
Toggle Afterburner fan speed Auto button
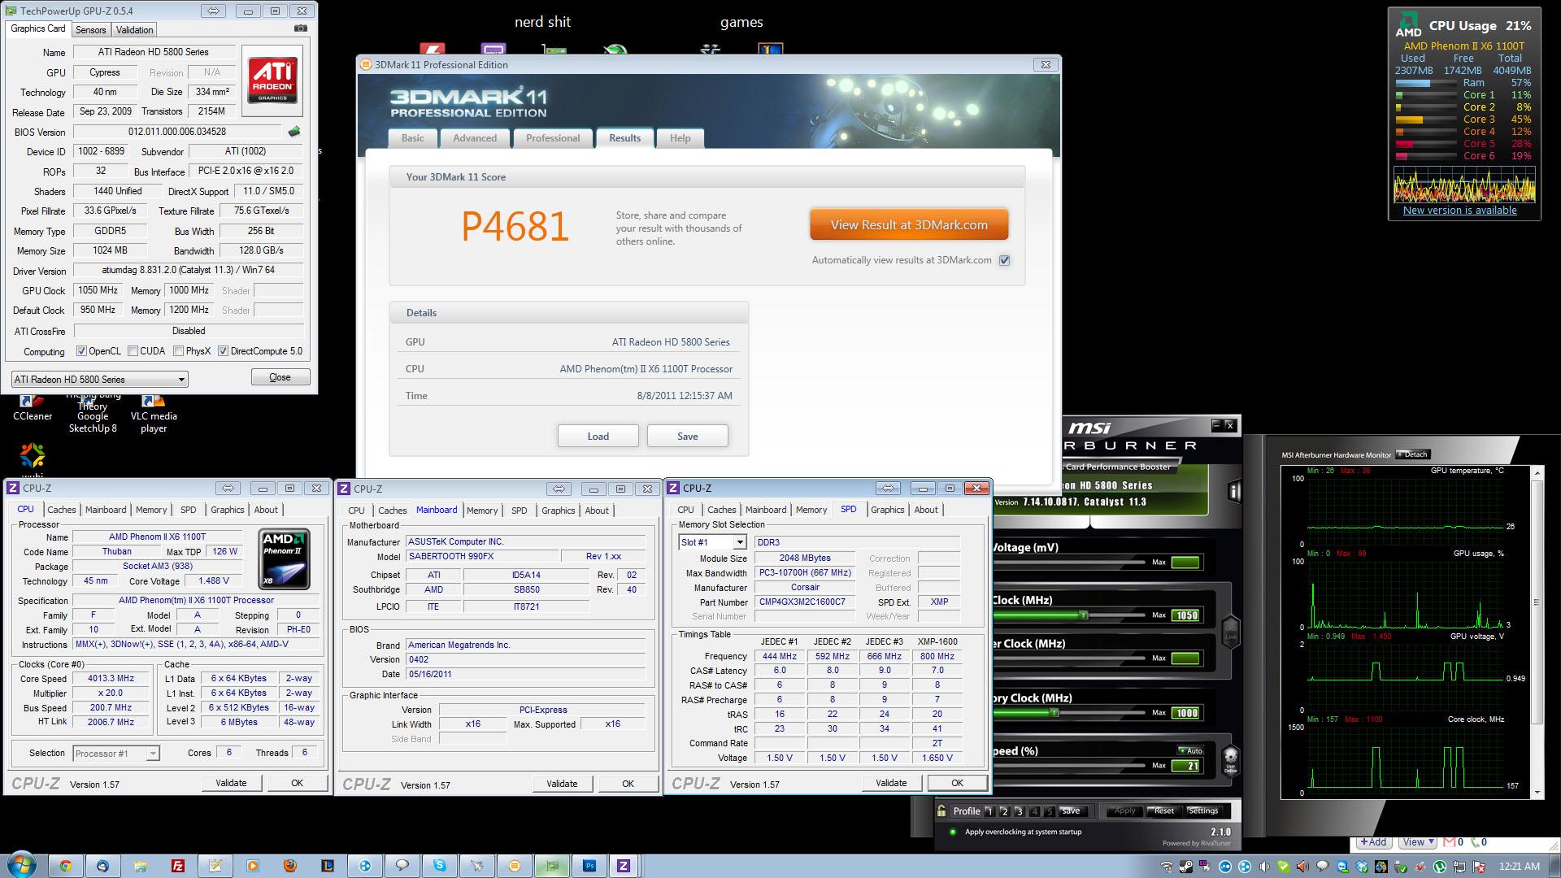coord(1189,750)
